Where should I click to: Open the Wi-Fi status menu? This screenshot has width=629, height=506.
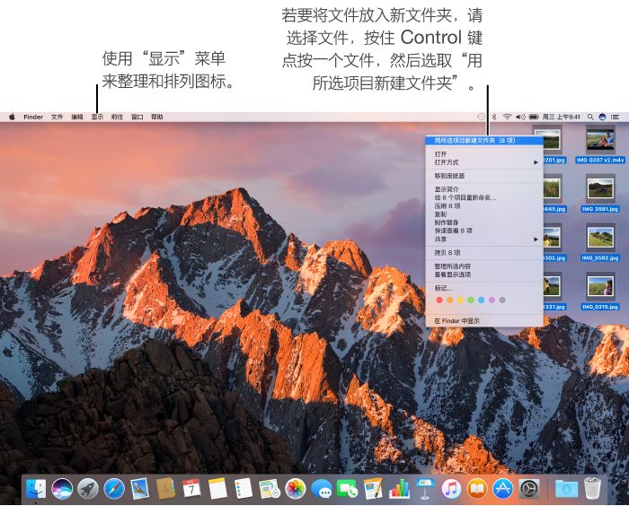507,117
